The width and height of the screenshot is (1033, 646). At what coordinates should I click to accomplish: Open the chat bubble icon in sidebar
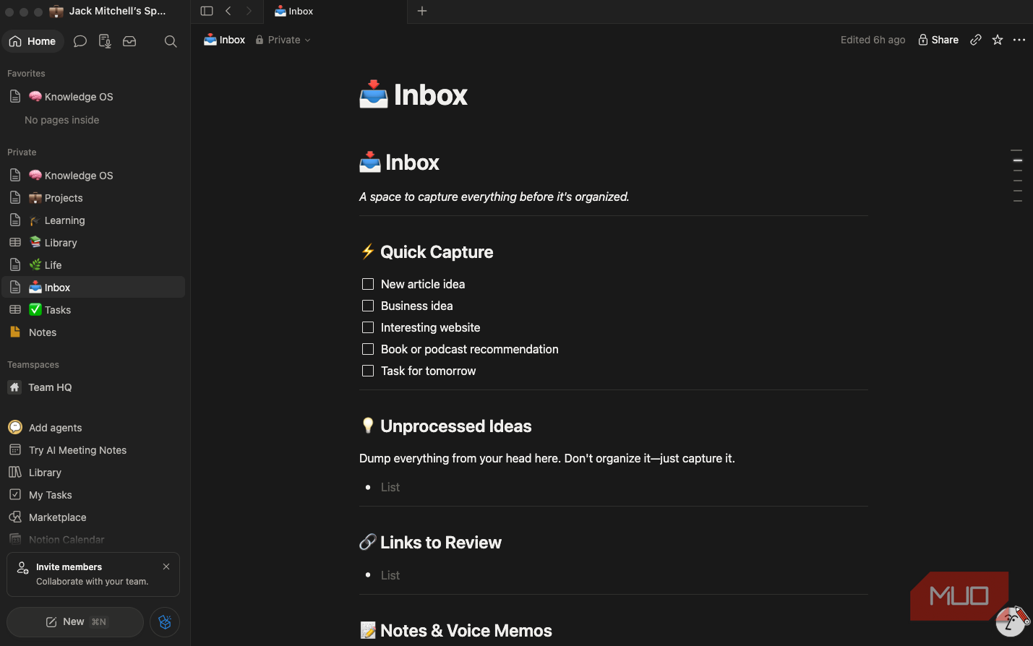click(80, 41)
